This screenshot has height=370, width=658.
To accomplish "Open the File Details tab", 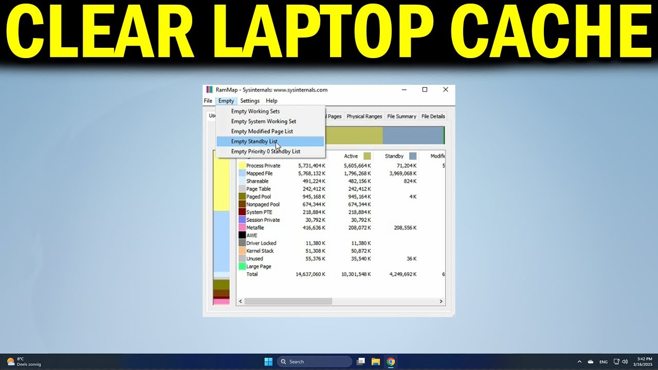I will pos(433,116).
